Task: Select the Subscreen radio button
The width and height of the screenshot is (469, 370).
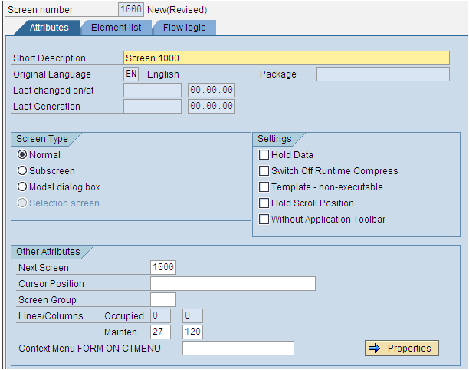Action: [x=22, y=170]
